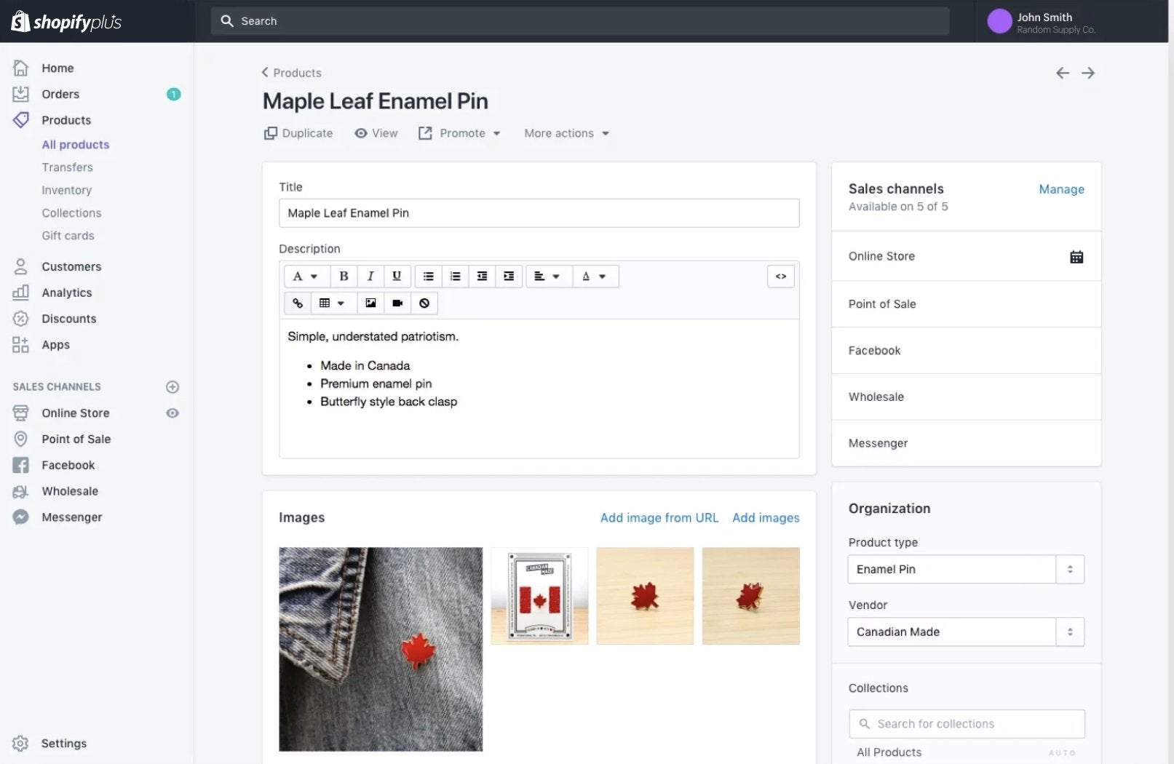Show HTML source view of description
The image size is (1174, 764).
[780, 276]
